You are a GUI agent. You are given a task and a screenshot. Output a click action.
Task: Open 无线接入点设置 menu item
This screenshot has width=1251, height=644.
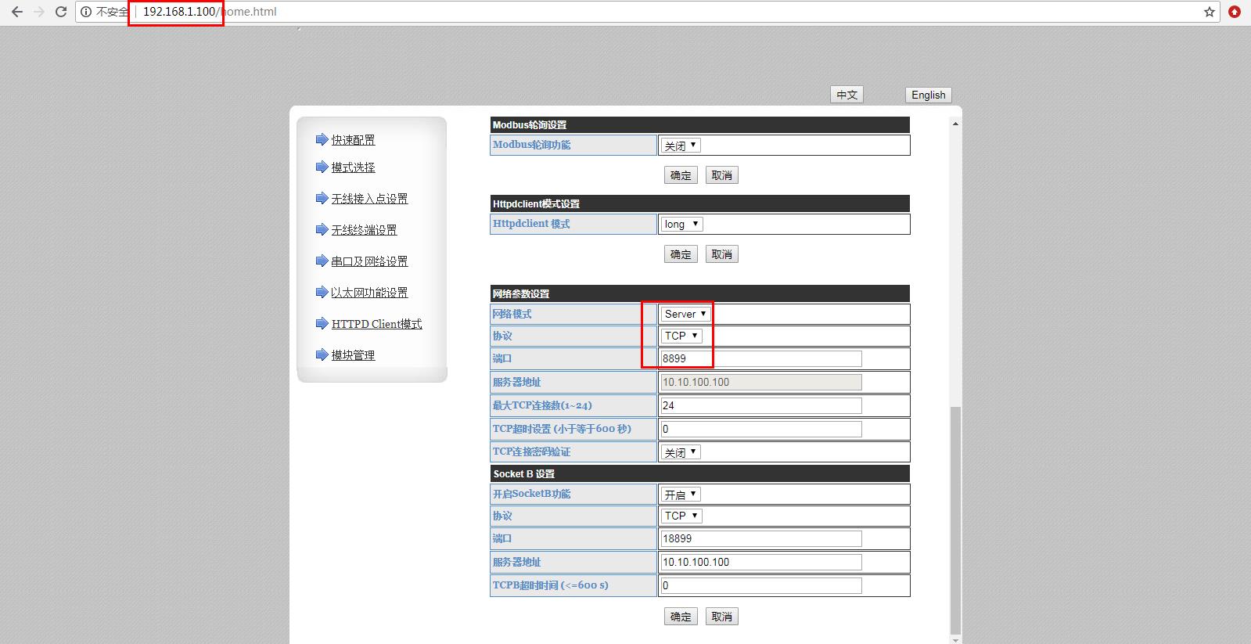(369, 199)
